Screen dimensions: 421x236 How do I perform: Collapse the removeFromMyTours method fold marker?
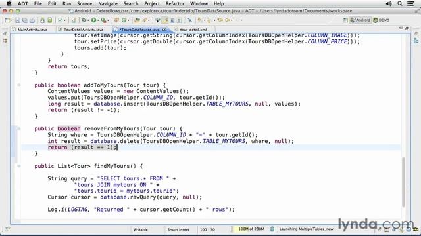[19, 128]
